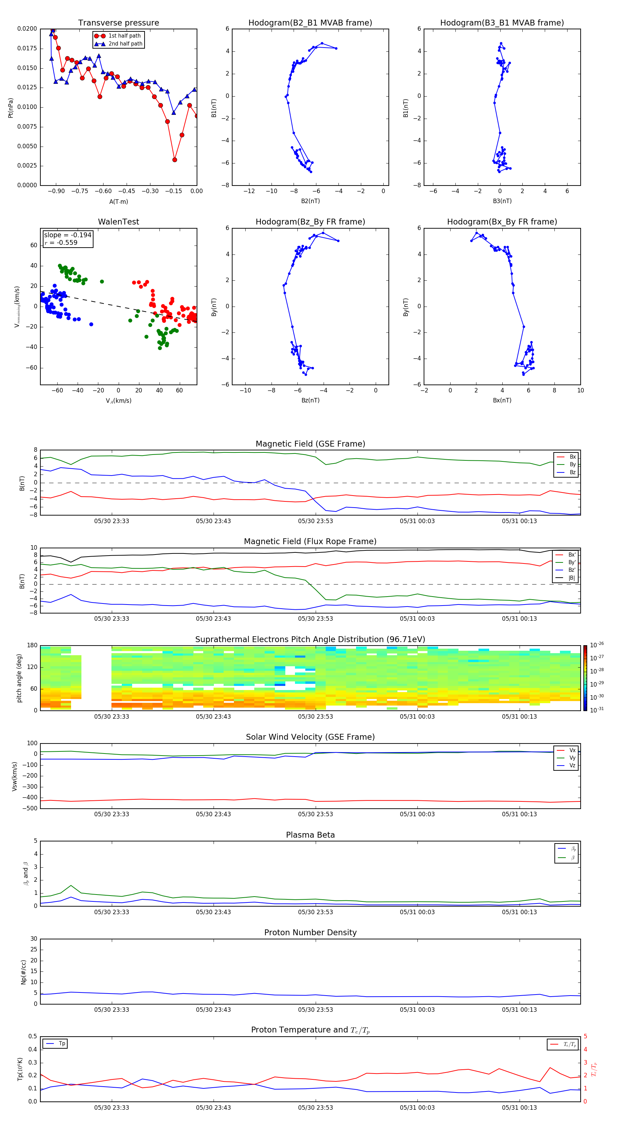Click the Plasma Beta legend box
The image size is (621, 1138).
[566, 853]
